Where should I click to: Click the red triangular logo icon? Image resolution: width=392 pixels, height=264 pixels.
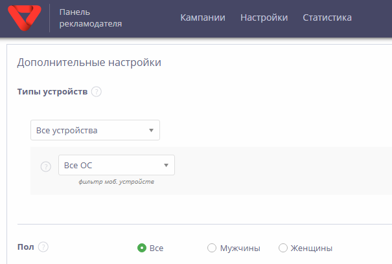click(x=25, y=18)
